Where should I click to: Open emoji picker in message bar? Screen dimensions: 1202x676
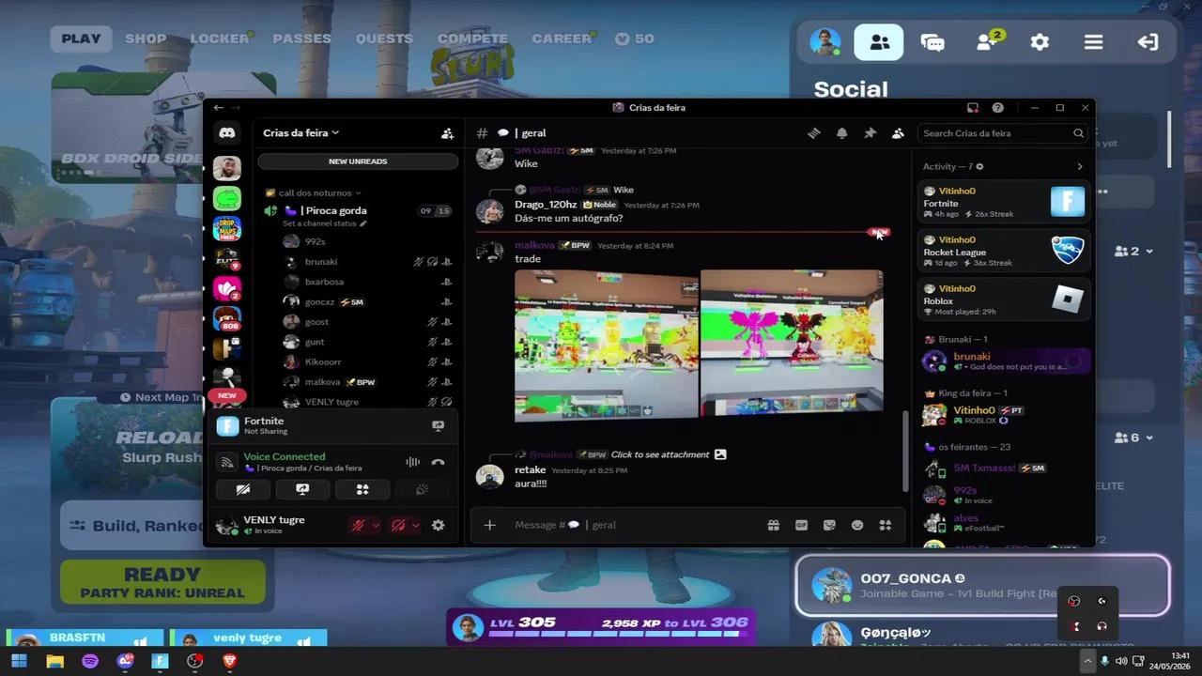click(857, 525)
